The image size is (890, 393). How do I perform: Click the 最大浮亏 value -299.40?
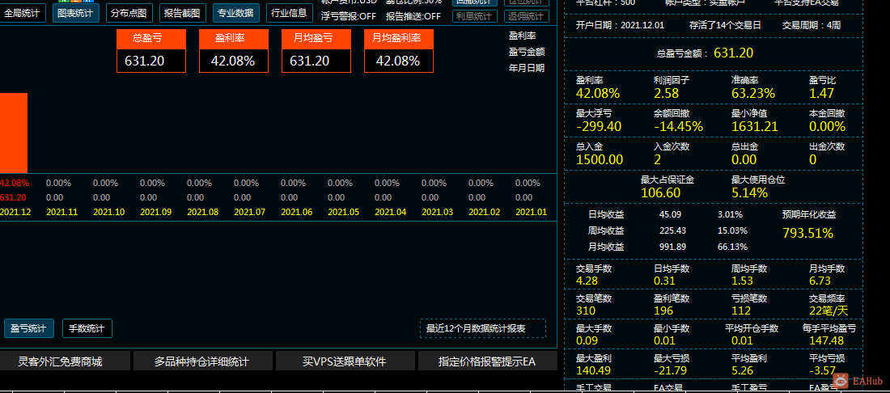(x=598, y=126)
